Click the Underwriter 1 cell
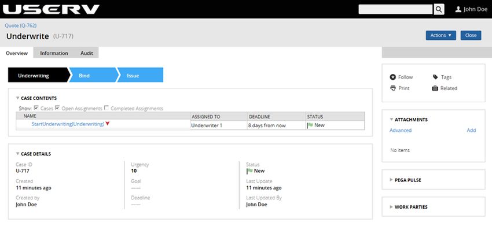The image size is (492, 226). tap(219, 125)
